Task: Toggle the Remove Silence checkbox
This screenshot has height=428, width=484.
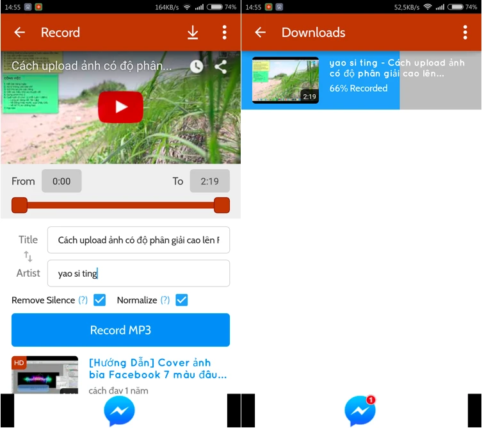Action: [100, 300]
